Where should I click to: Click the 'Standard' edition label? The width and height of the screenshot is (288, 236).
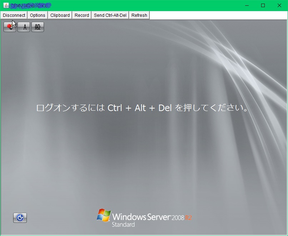123,225
